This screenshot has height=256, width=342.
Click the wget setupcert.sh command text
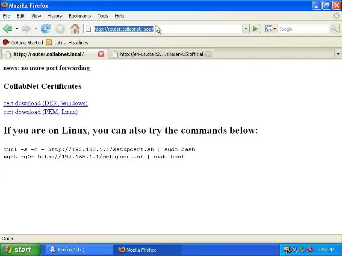tap(94, 157)
